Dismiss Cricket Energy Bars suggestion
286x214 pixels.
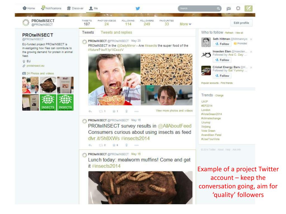pos(251,67)
